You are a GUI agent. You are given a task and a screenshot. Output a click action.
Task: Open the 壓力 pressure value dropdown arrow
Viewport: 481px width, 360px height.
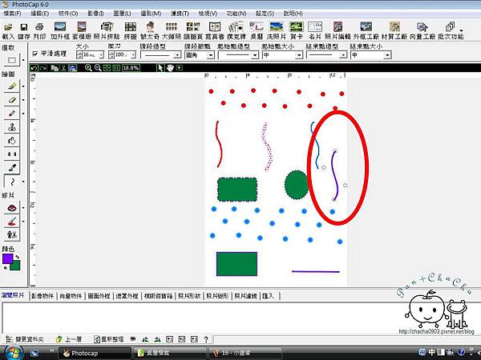click(x=133, y=54)
